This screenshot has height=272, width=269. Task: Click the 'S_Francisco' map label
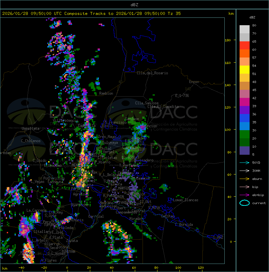(116, 122)
